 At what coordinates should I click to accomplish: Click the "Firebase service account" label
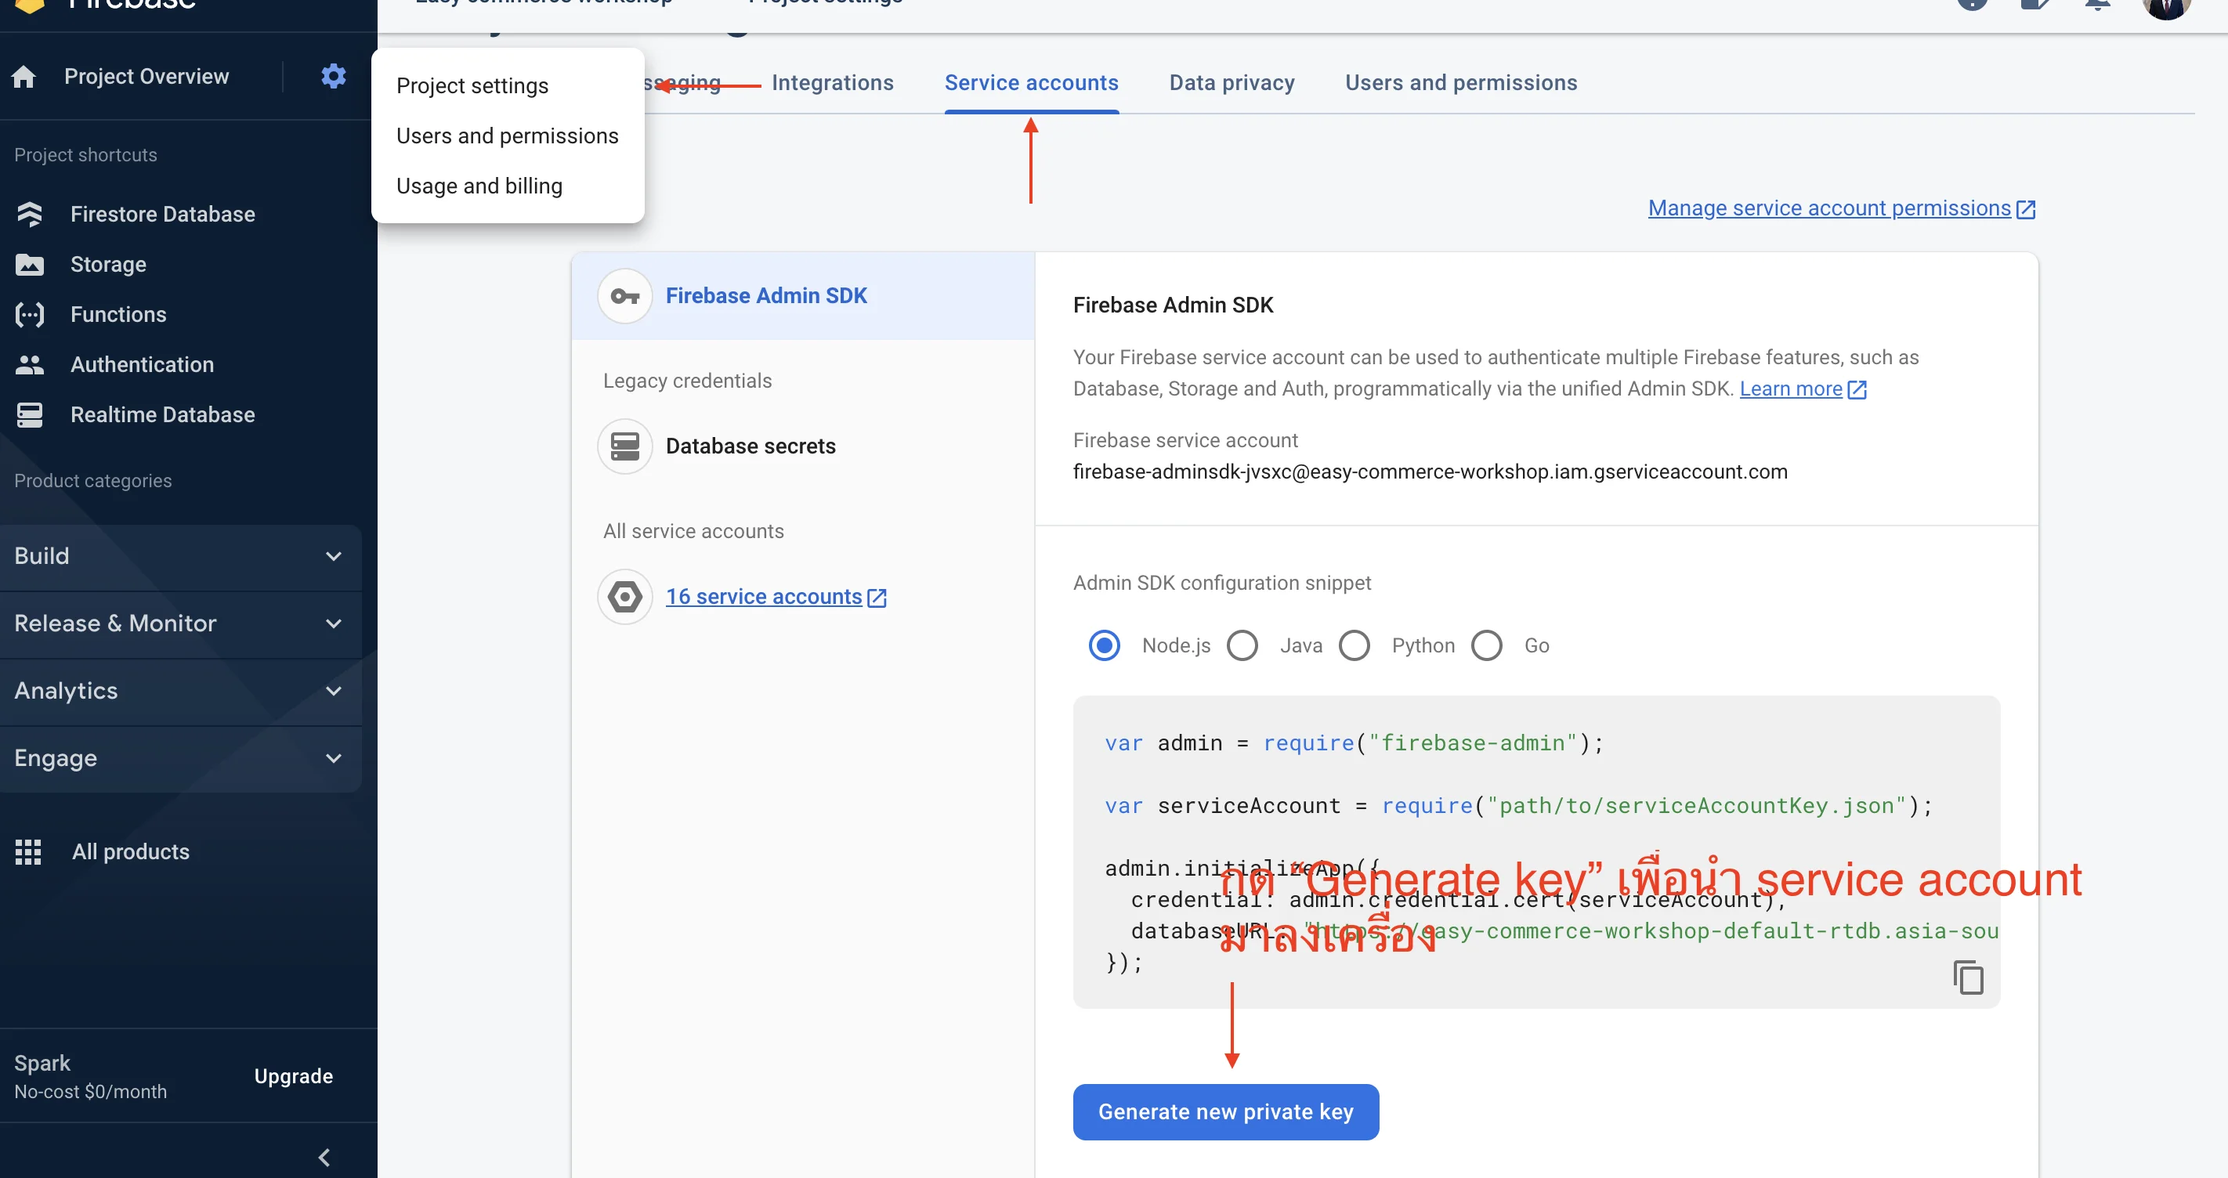coord(1185,440)
